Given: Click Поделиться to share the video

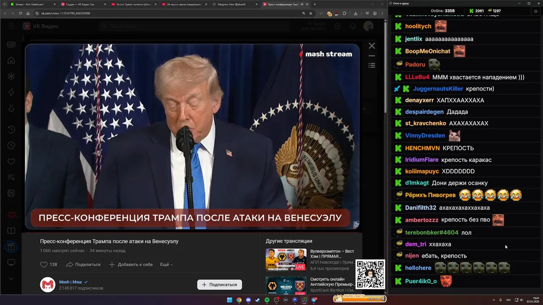Looking at the screenshot, I should (x=84, y=264).
